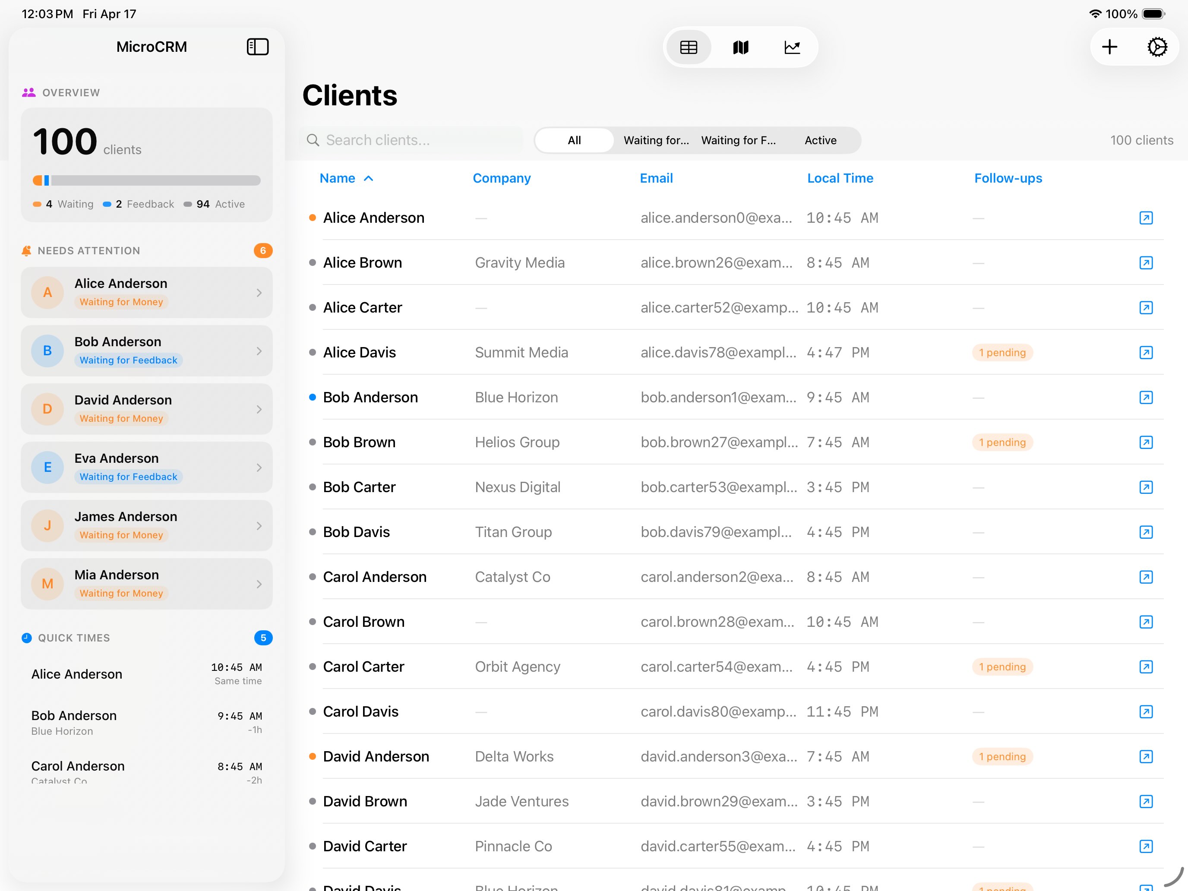Open David Brown's detail link icon
Image resolution: width=1188 pixels, height=891 pixels.
(1146, 801)
